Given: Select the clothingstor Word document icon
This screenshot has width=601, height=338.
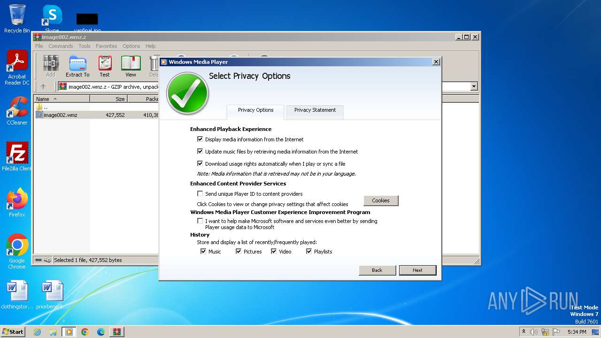Looking at the screenshot, I should 17,295.
